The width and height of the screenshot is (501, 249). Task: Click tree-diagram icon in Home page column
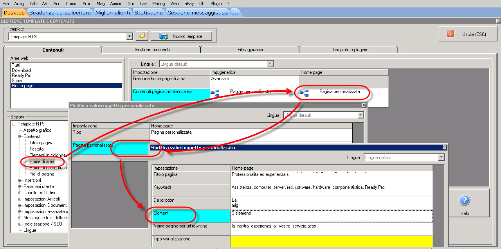pyautogui.click(x=304, y=93)
